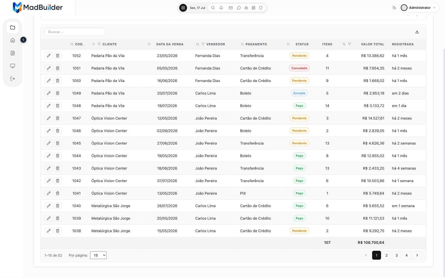445x278 pixels.
Task: Open the folder icon in sidebar
Action: coord(13,28)
